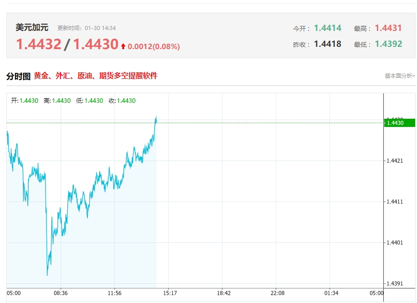Click the red up-arrow change icon
The width and height of the screenshot is (417, 303).
(123, 46)
